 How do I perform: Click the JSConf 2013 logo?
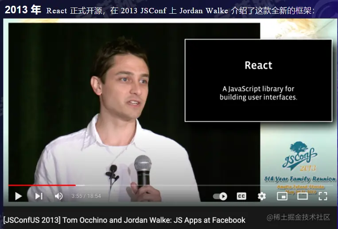pos(300,156)
